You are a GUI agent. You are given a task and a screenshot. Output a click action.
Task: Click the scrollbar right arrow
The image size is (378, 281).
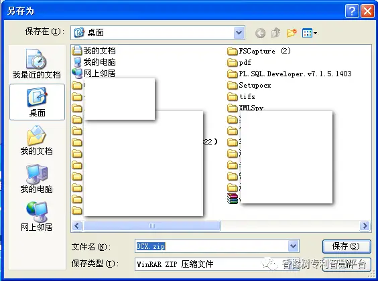pos(365,226)
